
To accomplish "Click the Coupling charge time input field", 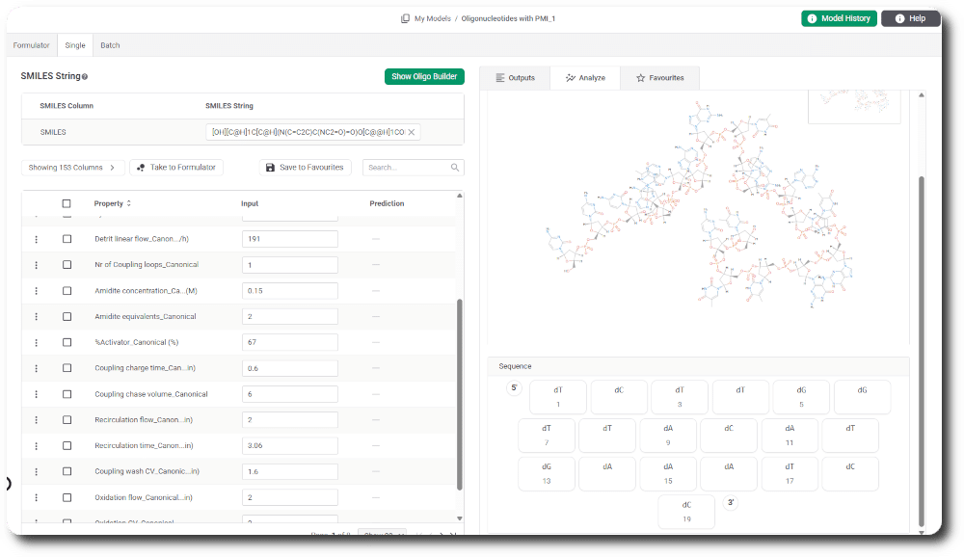I will [x=289, y=368].
